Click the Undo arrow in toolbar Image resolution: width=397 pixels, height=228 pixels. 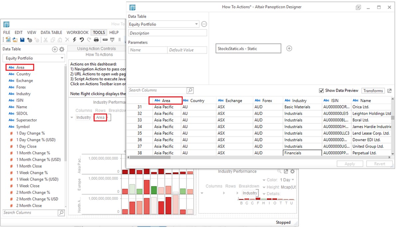pos(82,40)
